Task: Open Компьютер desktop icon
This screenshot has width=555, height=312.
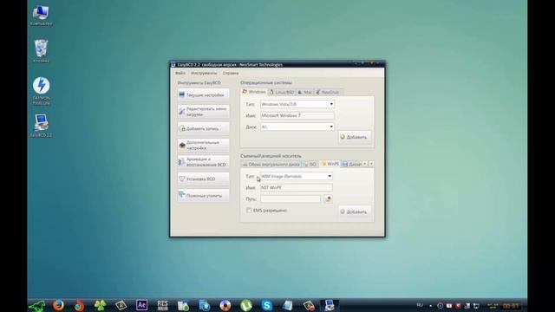Action: [41, 16]
